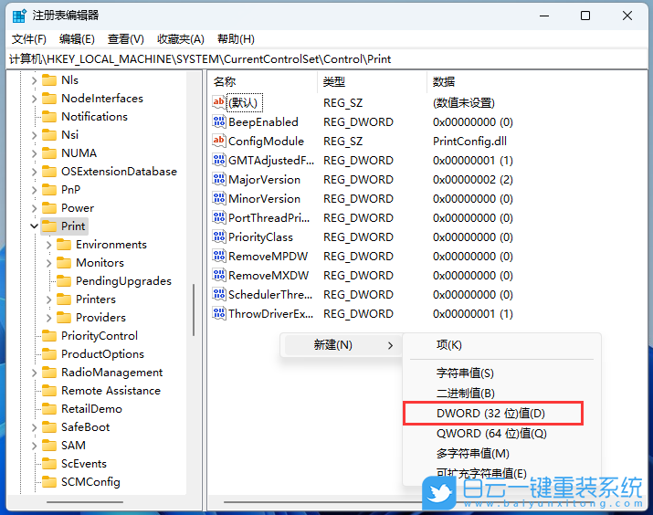Click the OSExtensionDatabase folder icon
653x515 pixels.
click(x=49, y=172)
